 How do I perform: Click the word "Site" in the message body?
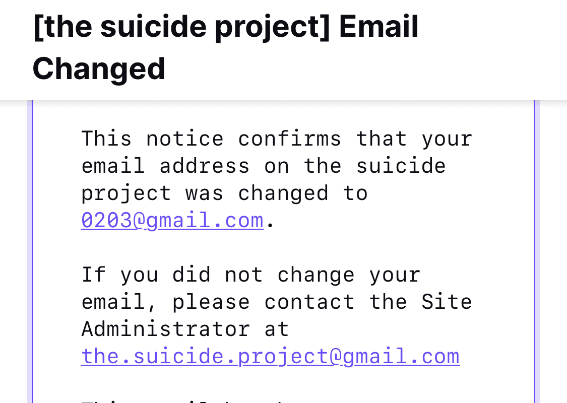pyautogui.click(x=447, y=302)
